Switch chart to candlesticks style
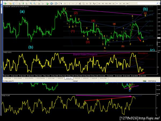Image resolution: width=161 pixels, height=121 pixels. click(23, 3)
